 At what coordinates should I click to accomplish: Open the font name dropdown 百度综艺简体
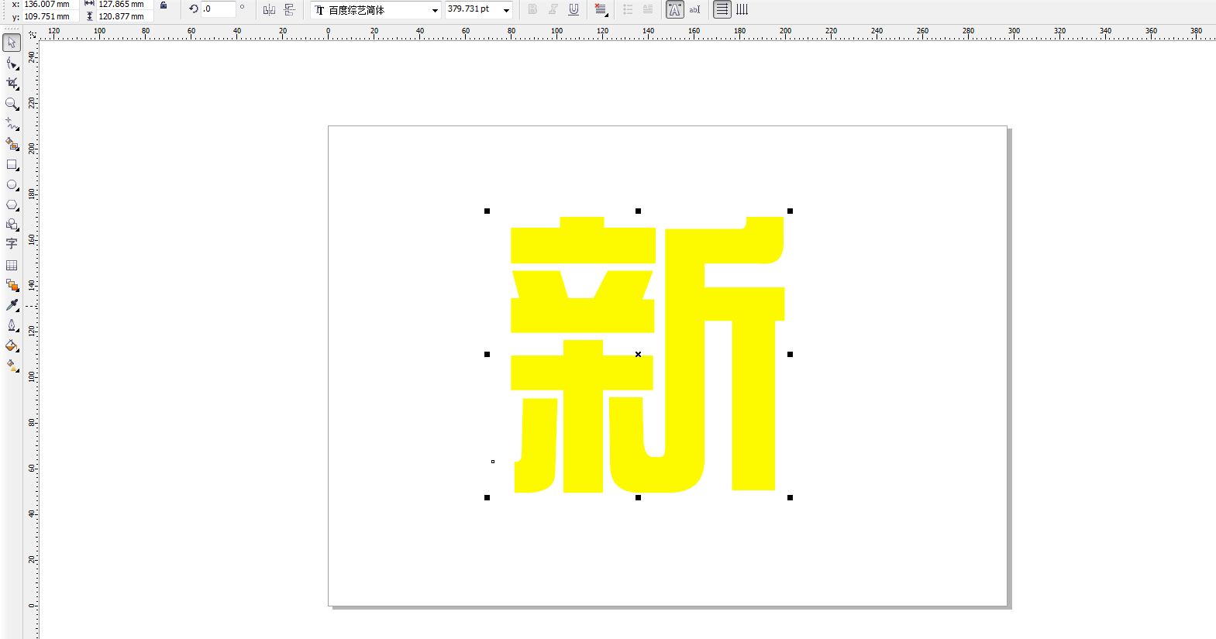(x=434, y=10)
